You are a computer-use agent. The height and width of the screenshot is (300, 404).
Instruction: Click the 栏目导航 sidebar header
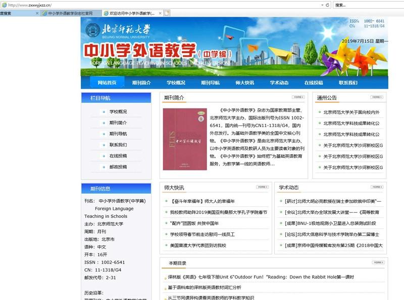tap(116, 98)
